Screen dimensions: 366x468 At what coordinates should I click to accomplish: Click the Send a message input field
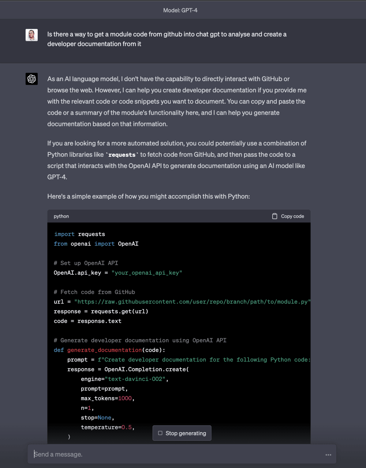(182, 454)
